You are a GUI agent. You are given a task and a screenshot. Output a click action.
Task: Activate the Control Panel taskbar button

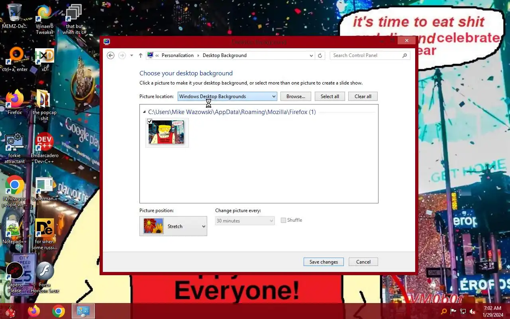(83, 311)
